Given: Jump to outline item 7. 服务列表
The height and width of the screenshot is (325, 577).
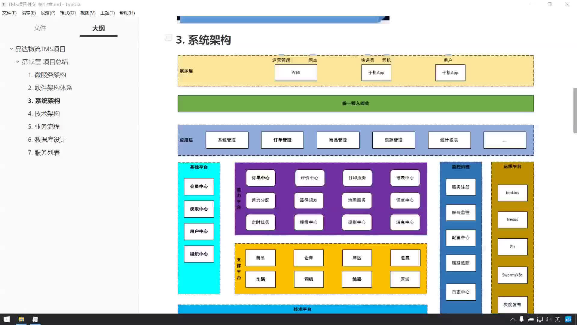Looking at the screenshot, I should (44, 152).
